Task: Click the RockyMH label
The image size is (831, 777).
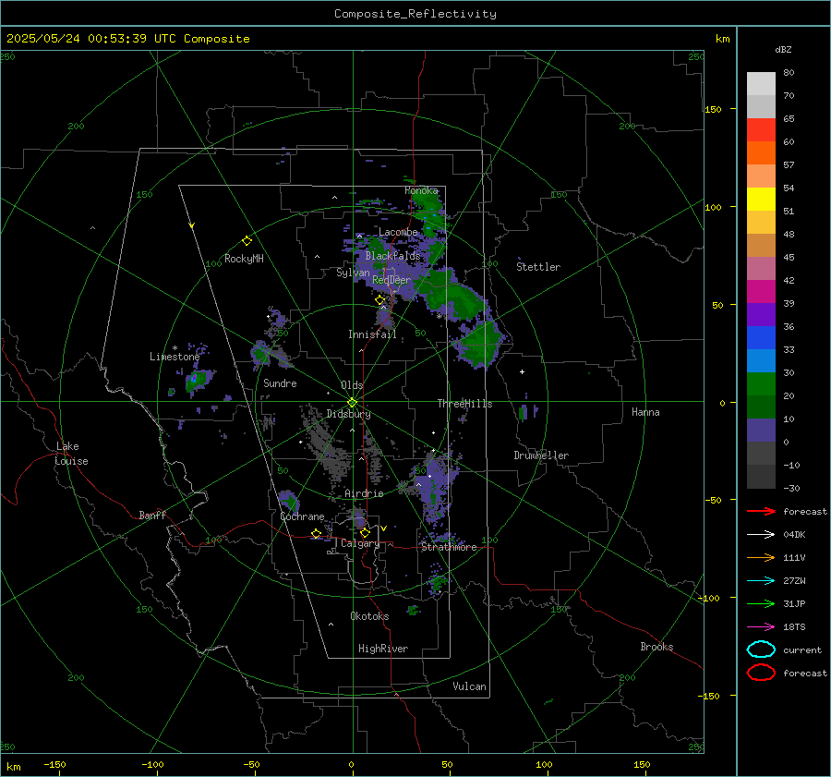Action: point(244,259)
